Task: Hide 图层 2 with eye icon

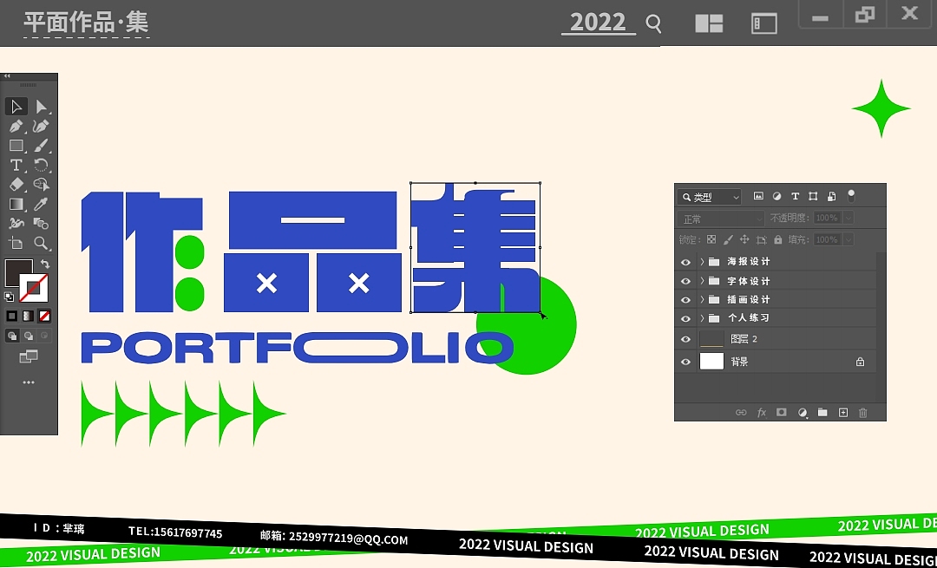Action: click(686, 339)
